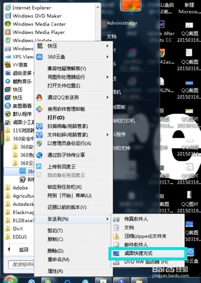The image size is (201, 283).
Task: Click 超级录屏 program icon
Action: pyautogui.click(x=8, y=73)
